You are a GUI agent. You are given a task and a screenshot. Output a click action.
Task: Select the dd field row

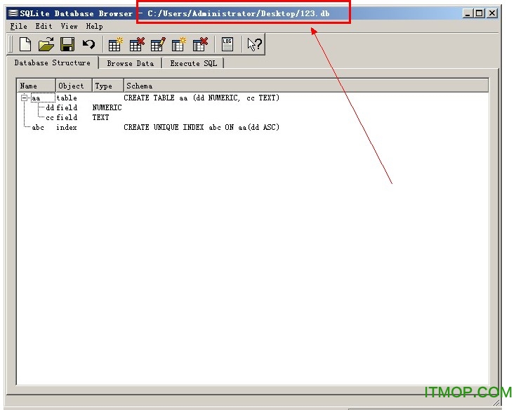(253, 107)
